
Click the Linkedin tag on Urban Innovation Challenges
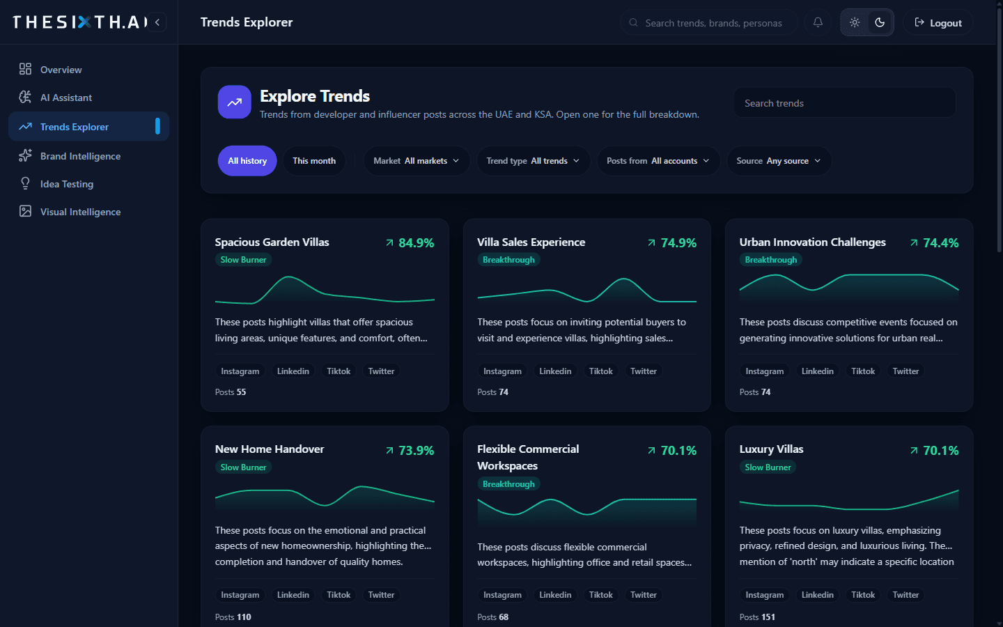tap(817, 371)
